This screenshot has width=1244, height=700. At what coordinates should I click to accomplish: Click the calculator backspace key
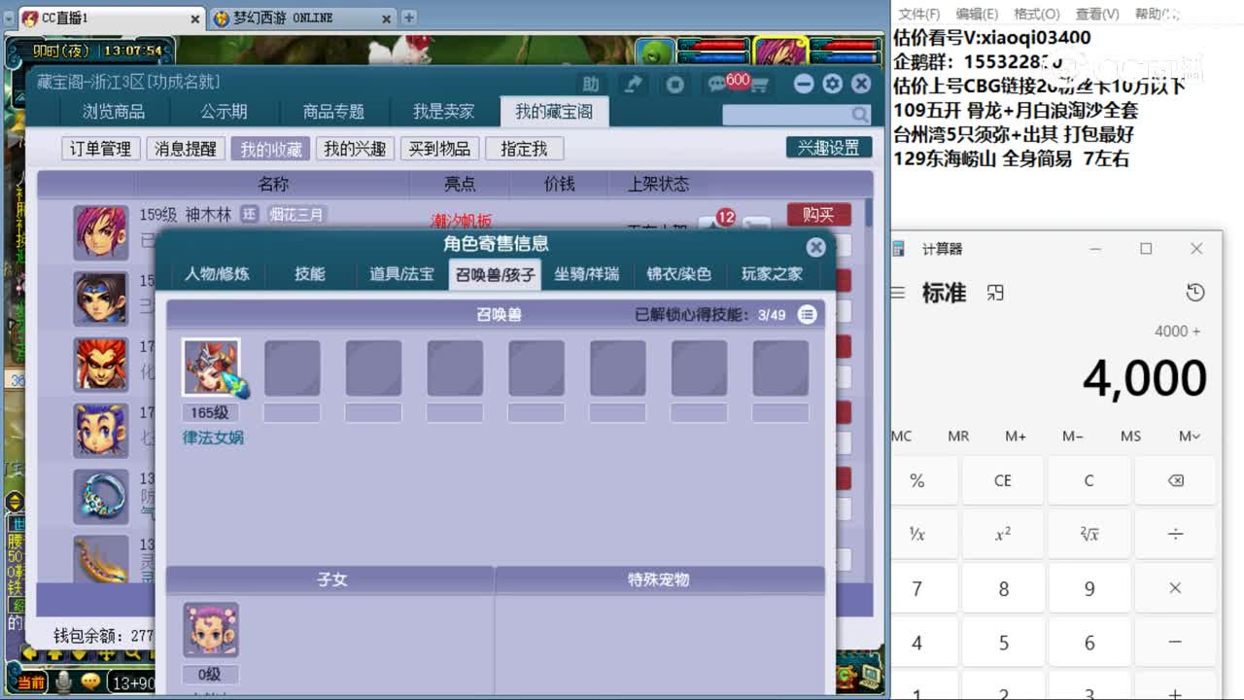click(1175, 480)
